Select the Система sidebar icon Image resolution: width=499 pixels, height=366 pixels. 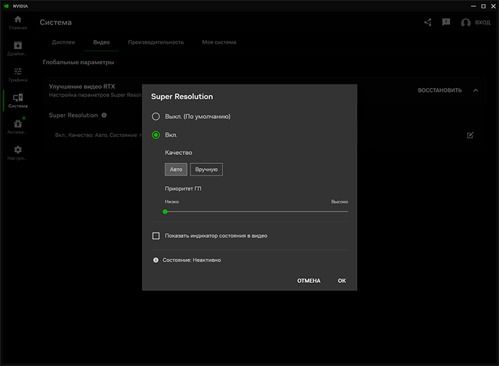(x=18, y=98)
